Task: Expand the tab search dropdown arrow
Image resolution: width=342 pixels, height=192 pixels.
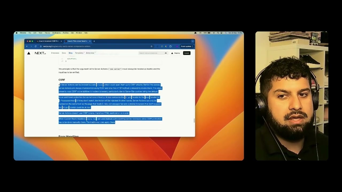Action: (192, 41)
